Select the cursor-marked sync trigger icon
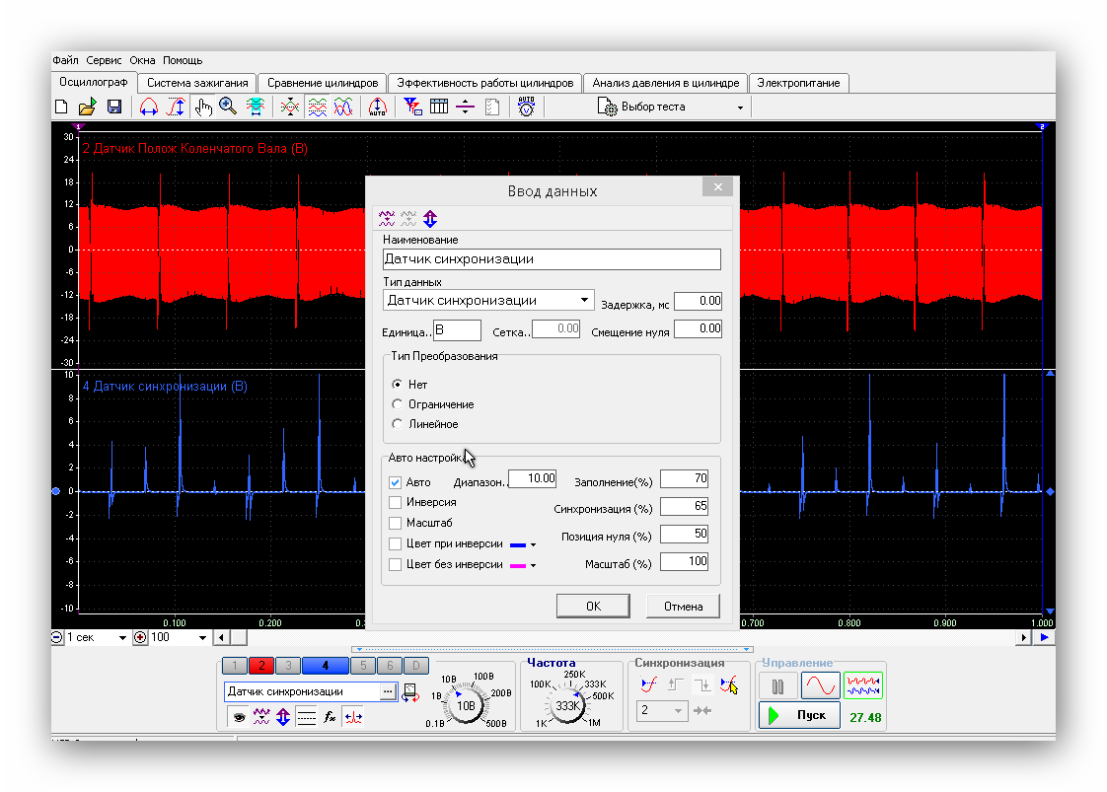This screenshot has height=792, width=1107. [x=729, y=684]
